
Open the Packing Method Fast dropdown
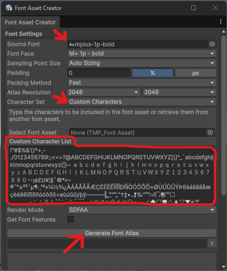(x=142, y=83)
